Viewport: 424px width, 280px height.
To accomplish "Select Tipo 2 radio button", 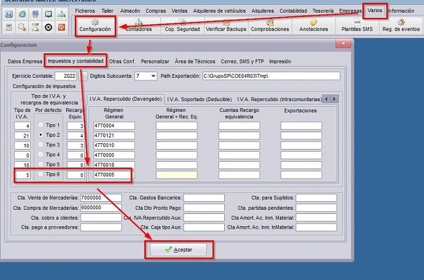I will [x=41, y=134].
